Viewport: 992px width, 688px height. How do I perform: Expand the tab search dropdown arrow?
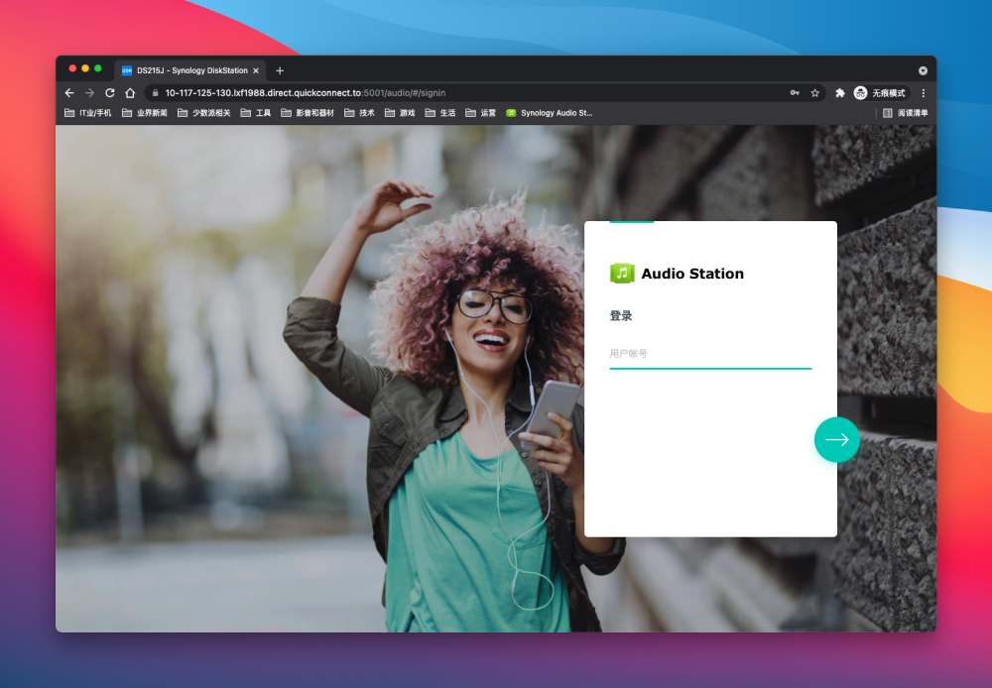click(923, 70)
